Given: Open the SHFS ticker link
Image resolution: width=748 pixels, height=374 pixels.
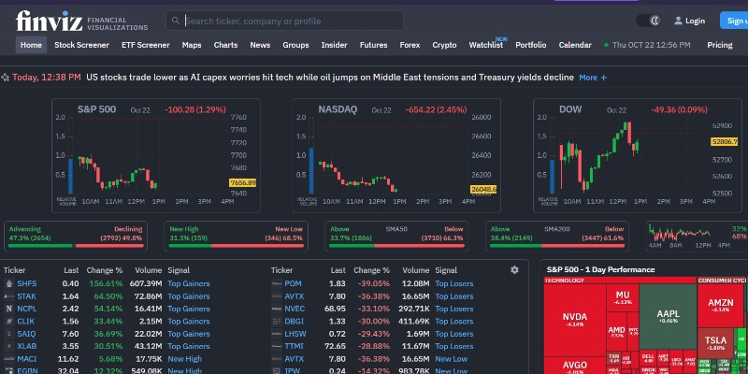Looking at the screenshot, I should coord(27,284).
